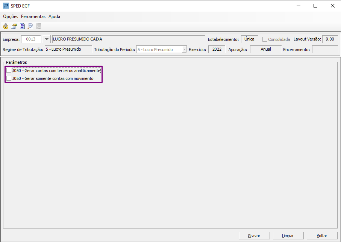Screen dimensions: 341x242
Task: Click the Limpar button
Action: pos(288,236)
